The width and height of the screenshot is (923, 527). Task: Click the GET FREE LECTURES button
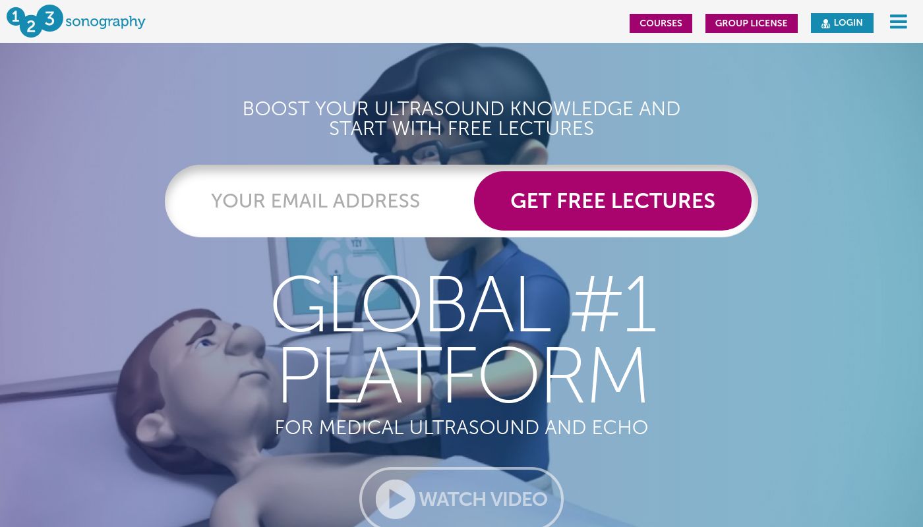click(612, 201)
